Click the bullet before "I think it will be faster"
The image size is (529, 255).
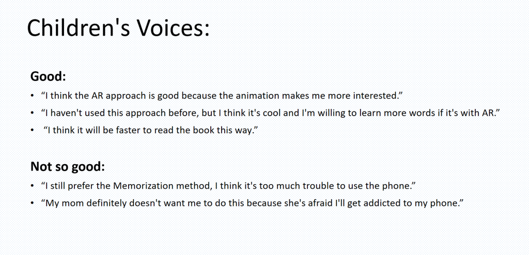pos(32,131)
